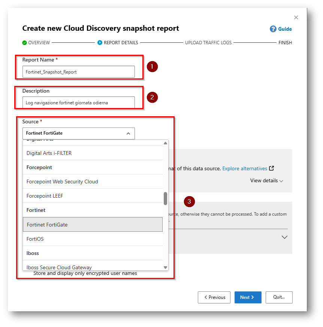Collapse the Source dropdown using its chevron
Screen dimensions: 323x327
[128, 133]
